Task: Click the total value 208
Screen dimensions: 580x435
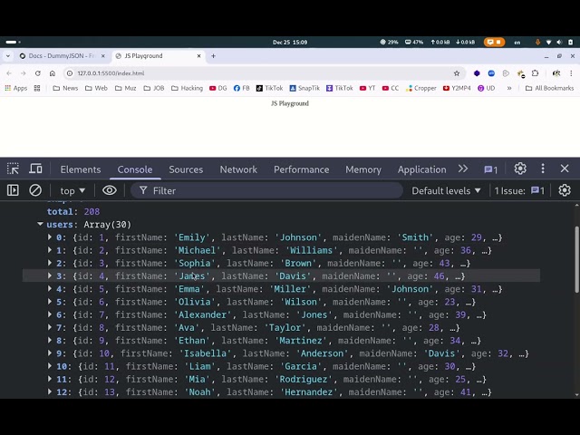Action: pos(92,211)
